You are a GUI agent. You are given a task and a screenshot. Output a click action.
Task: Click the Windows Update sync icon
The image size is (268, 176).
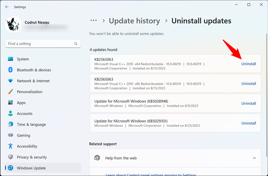click(x=10, y=168)
